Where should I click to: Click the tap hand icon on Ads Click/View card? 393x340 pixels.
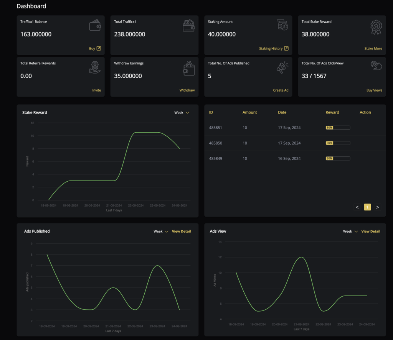(x=376, y=66)
